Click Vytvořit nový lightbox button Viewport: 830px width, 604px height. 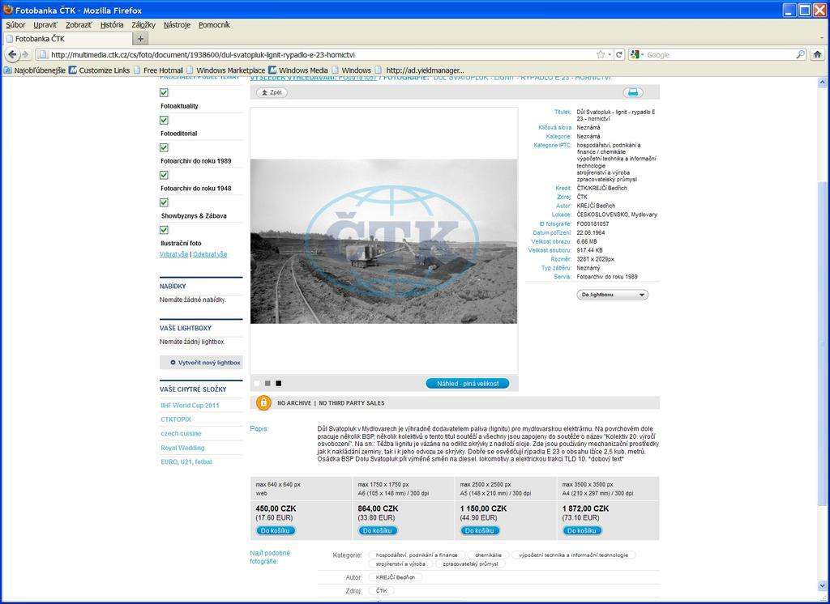click(202, 362)
